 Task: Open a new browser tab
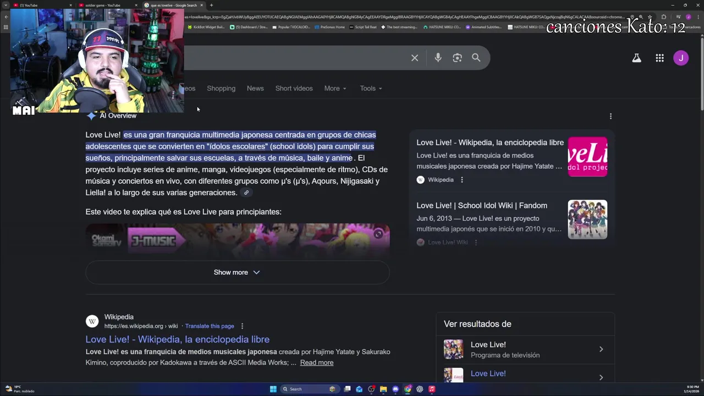point(211,5)
